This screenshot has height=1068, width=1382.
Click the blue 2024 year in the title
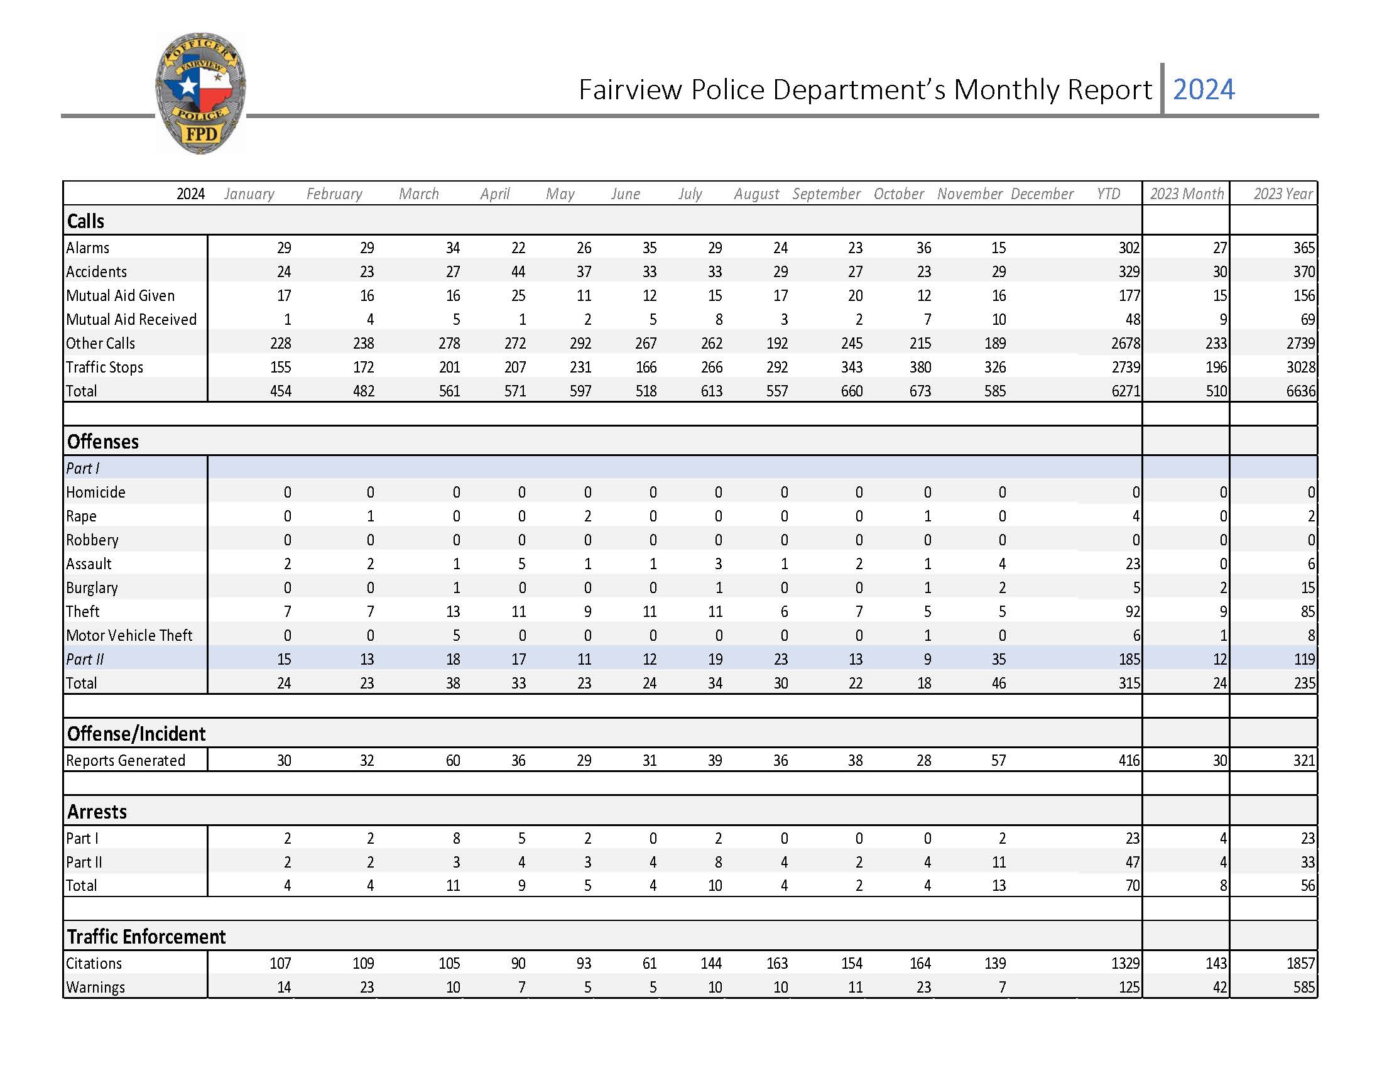pos(1204,89)
